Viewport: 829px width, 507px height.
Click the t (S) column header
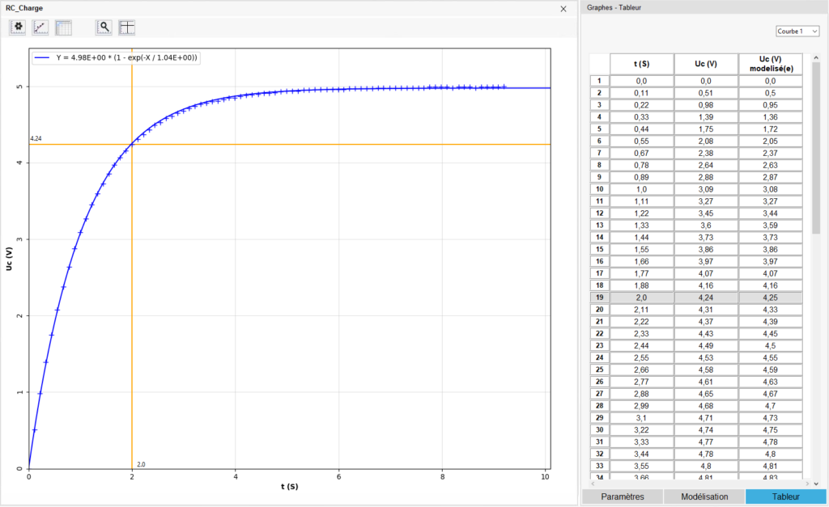[640, 64]
